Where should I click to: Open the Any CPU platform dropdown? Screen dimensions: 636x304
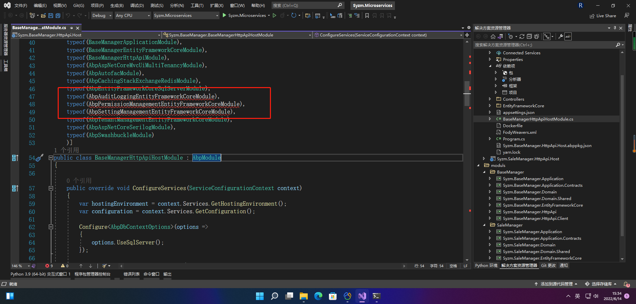point(133,16)
